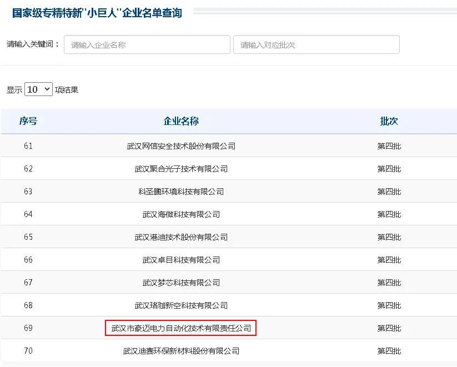Select company 武汉卓目科技有限公司
The width and height of the screenshot is (457, 367).
181,260
